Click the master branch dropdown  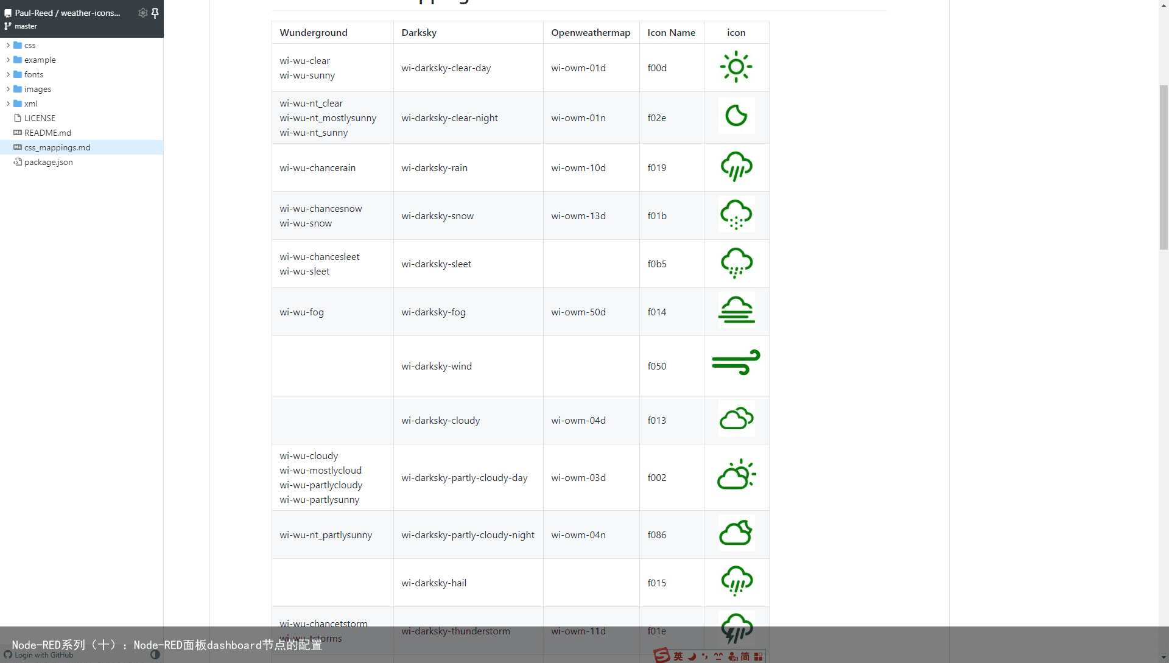coord(24,26)
